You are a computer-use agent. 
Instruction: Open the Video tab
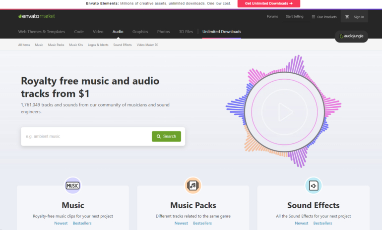click(98, 32)
